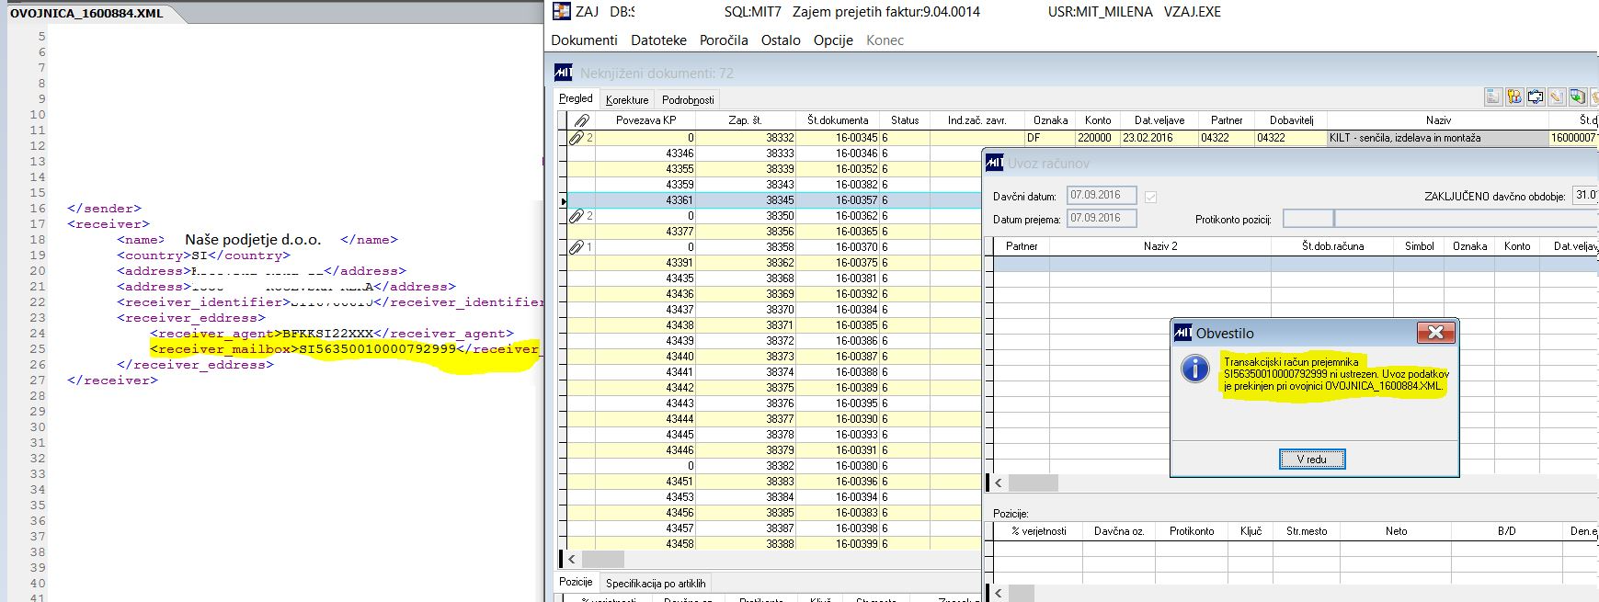
Task: Open the Dokumenti menu
Action: point(584,40)
